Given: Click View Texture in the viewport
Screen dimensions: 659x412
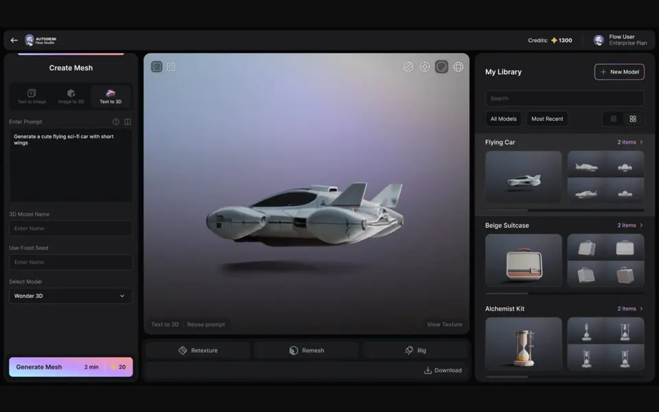Looking at the screenshot, I should tap(444, 324).
